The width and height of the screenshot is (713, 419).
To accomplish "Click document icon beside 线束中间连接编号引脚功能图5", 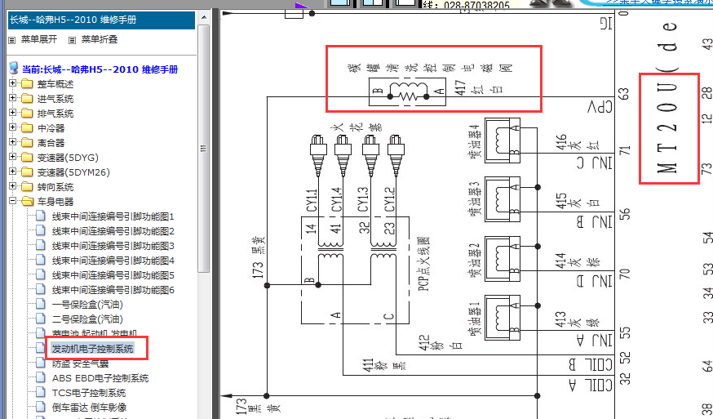I will (41, 274).
